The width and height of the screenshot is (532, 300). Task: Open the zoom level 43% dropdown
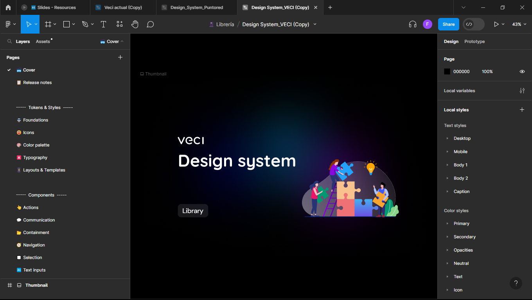click(519, 24)
